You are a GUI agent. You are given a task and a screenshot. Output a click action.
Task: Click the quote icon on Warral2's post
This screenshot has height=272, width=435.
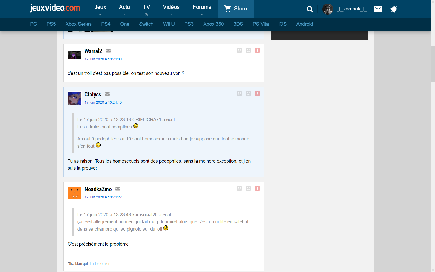(239, 50)
